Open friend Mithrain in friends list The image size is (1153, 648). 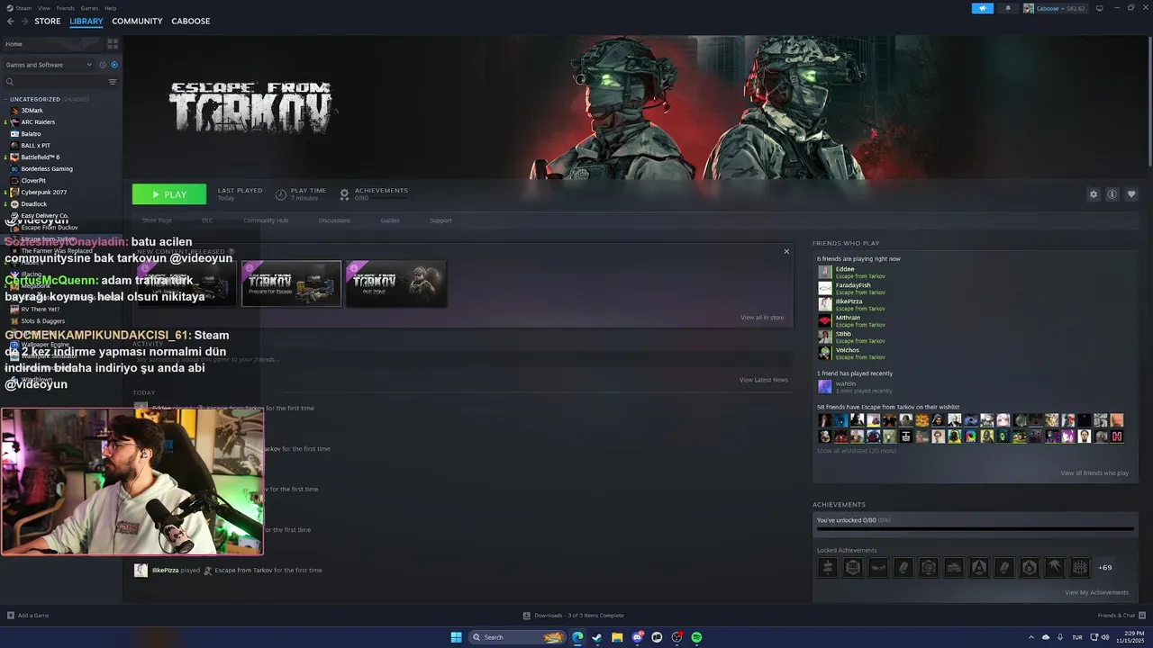coord(851,320)
